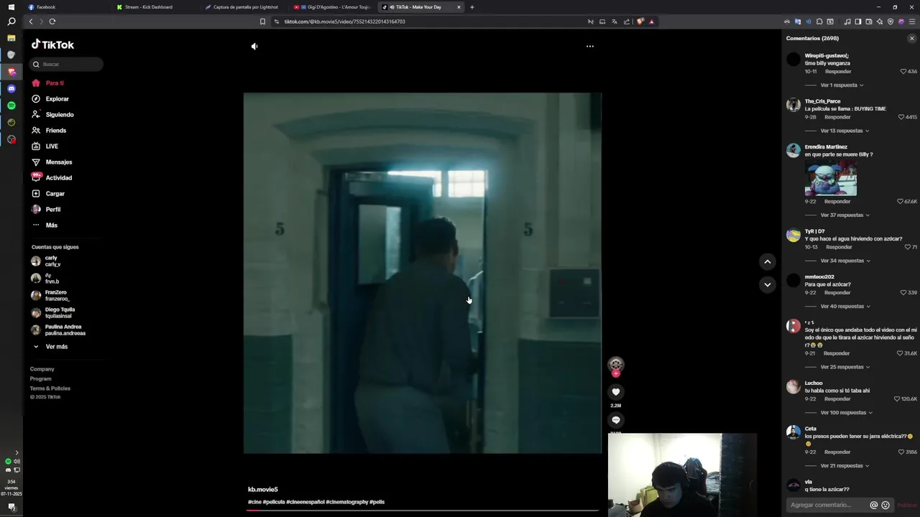
Task: Like the video with the heart icon
Action: click(x=616, y=392)
